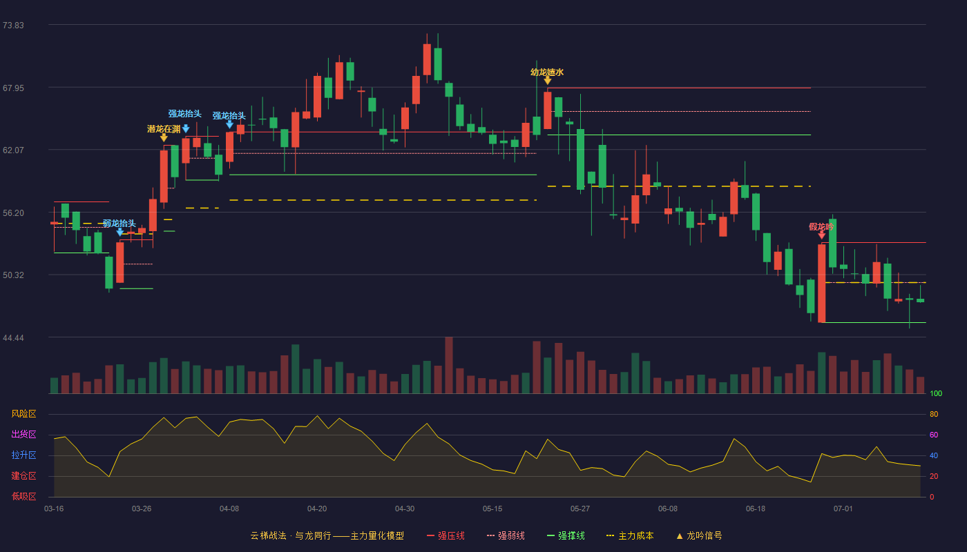Screen dimensions: 967x552
Task: Click the 风险区 zone label
Action: pos(23,414)
